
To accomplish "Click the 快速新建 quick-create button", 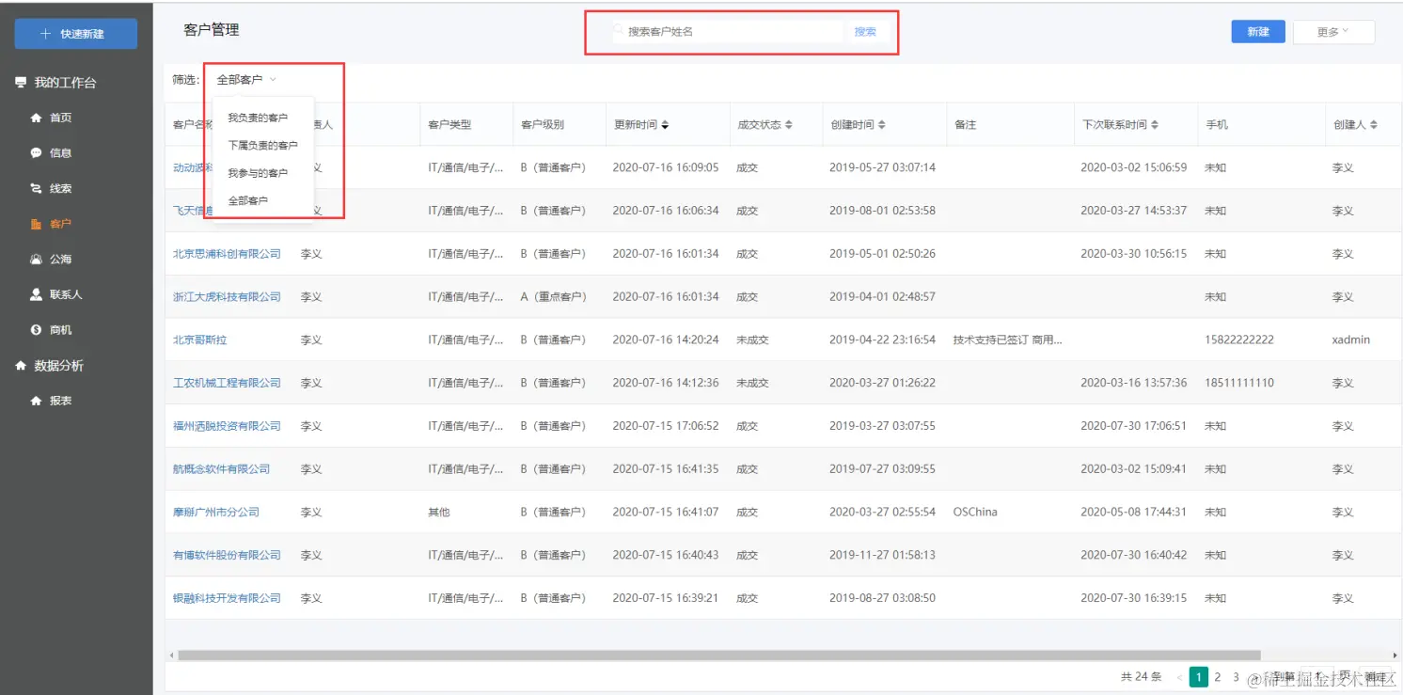I will (75, 34).
